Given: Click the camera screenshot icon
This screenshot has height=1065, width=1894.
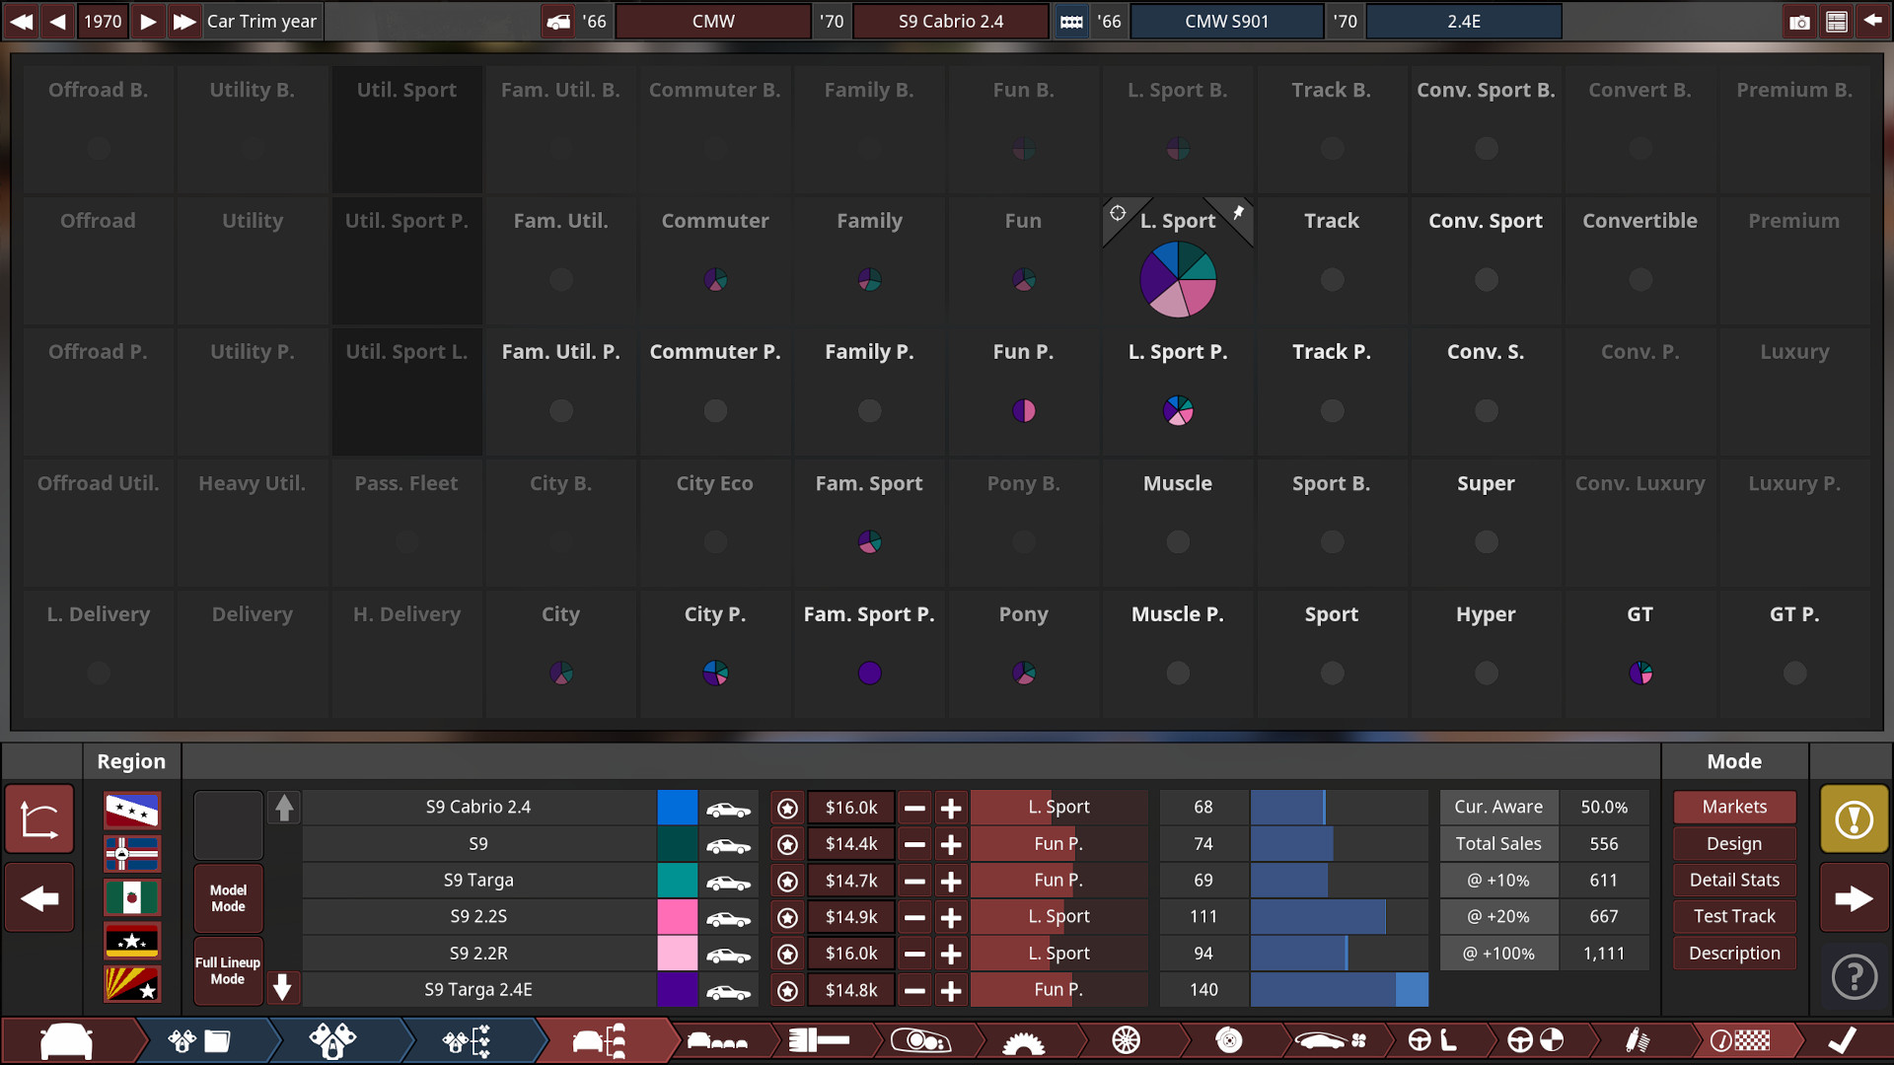Looking at the screenshot, I should 1801,20.
